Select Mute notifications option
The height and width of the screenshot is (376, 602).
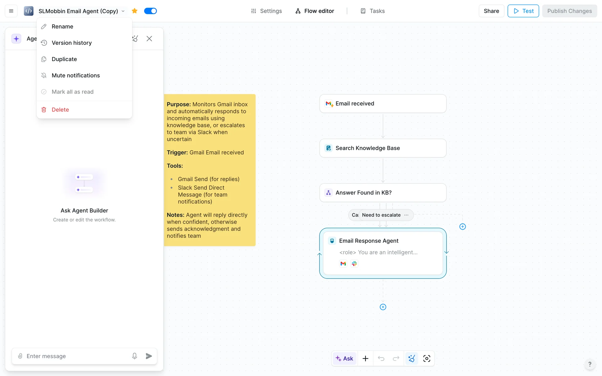pyautogui.click(x=76, y=76)
